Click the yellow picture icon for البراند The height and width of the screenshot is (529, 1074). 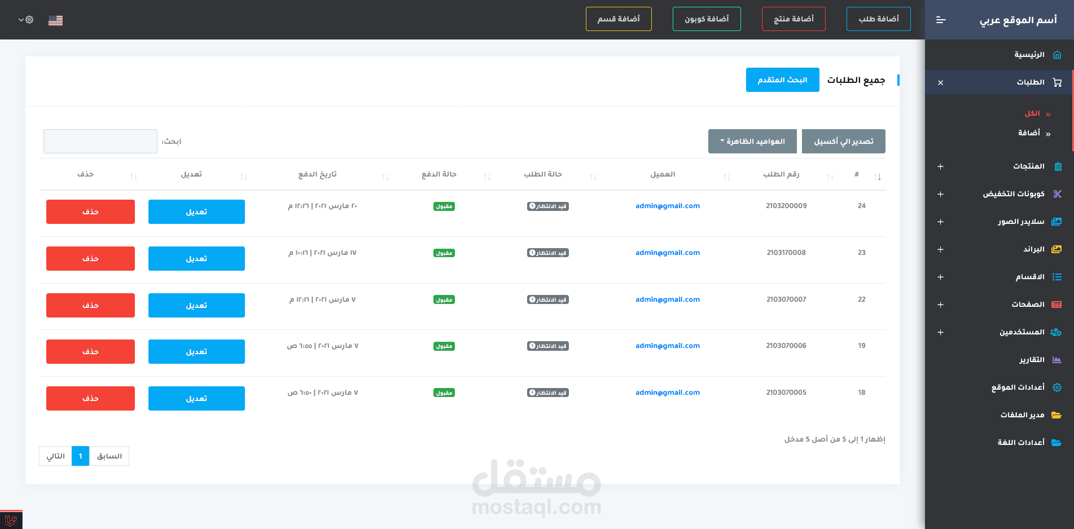click(x=1057, y=249)
